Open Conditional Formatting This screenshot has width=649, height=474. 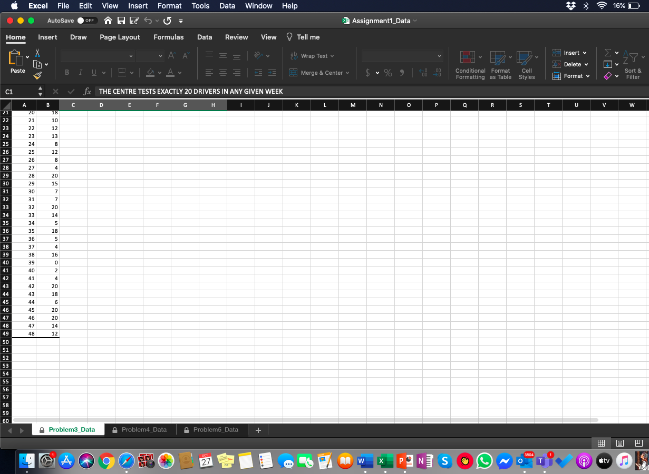[x=469, y=63]
